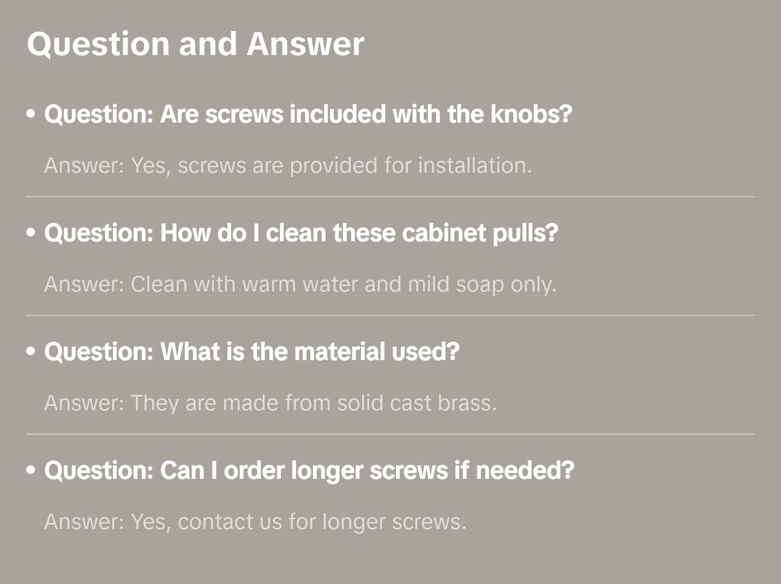This screenshot has height=584, width=781.
Task: Click the 'Answer:' label under the cleaning question
Action: (85, 284)
